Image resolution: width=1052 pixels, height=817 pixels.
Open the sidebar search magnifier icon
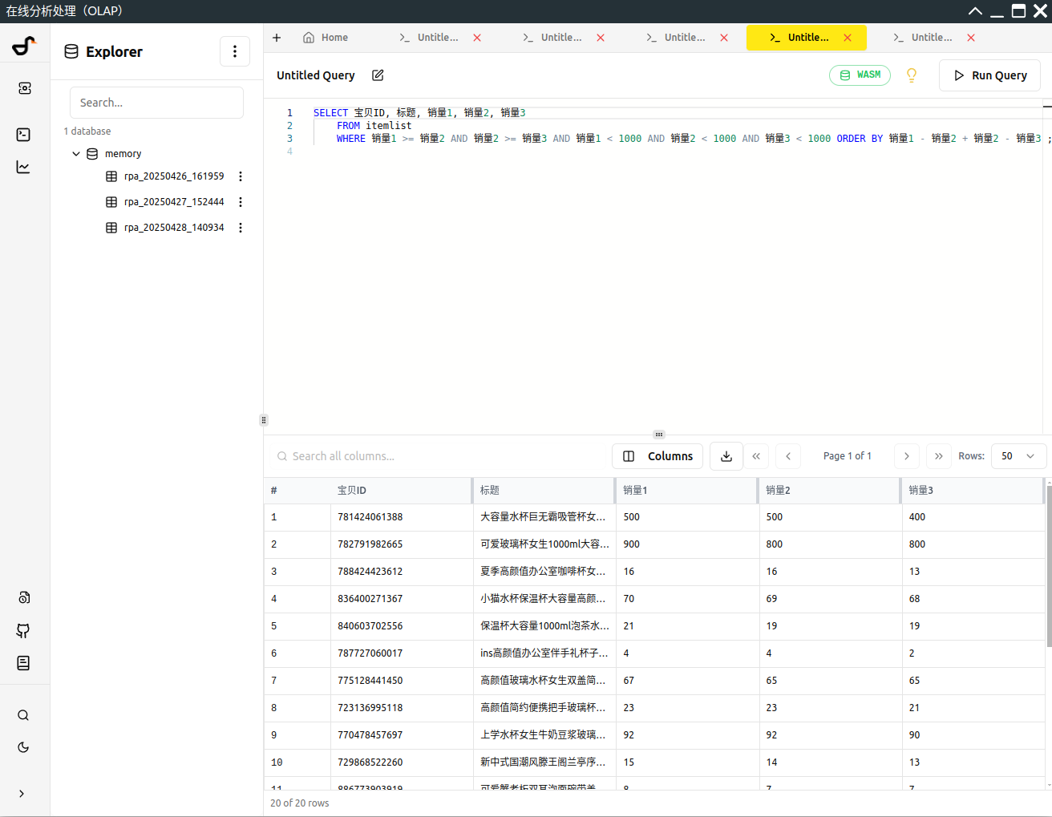[x=24, y=715]
